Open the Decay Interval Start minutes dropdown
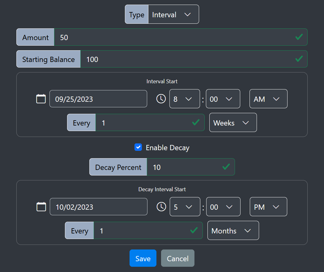 pyautogui.click(x=223, y=207)
